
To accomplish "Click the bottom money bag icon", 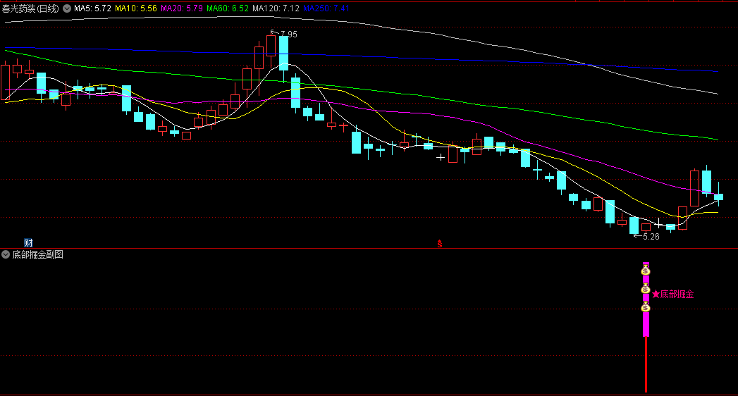I will (646, 307).
